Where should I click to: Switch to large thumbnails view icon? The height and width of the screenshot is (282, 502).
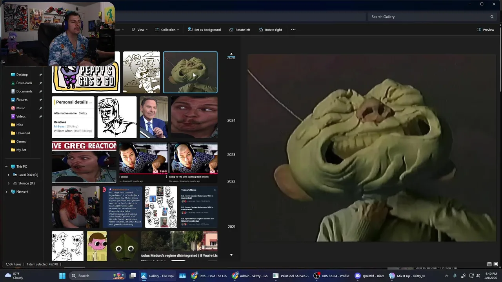tap(496, 264)
